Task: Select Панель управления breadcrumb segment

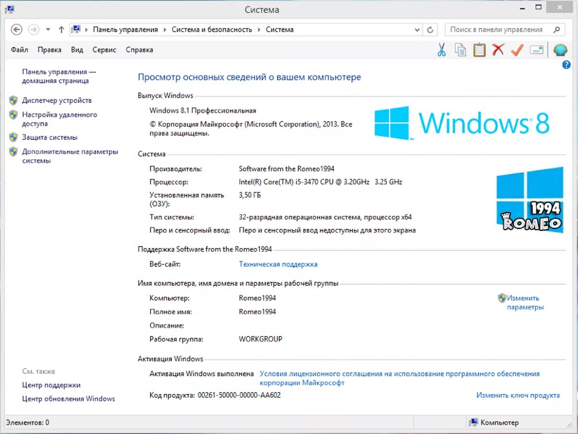Action: point(125,29)
